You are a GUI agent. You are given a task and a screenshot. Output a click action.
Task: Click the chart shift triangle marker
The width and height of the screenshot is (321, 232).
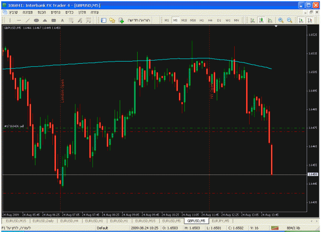(x=276, y=26)
